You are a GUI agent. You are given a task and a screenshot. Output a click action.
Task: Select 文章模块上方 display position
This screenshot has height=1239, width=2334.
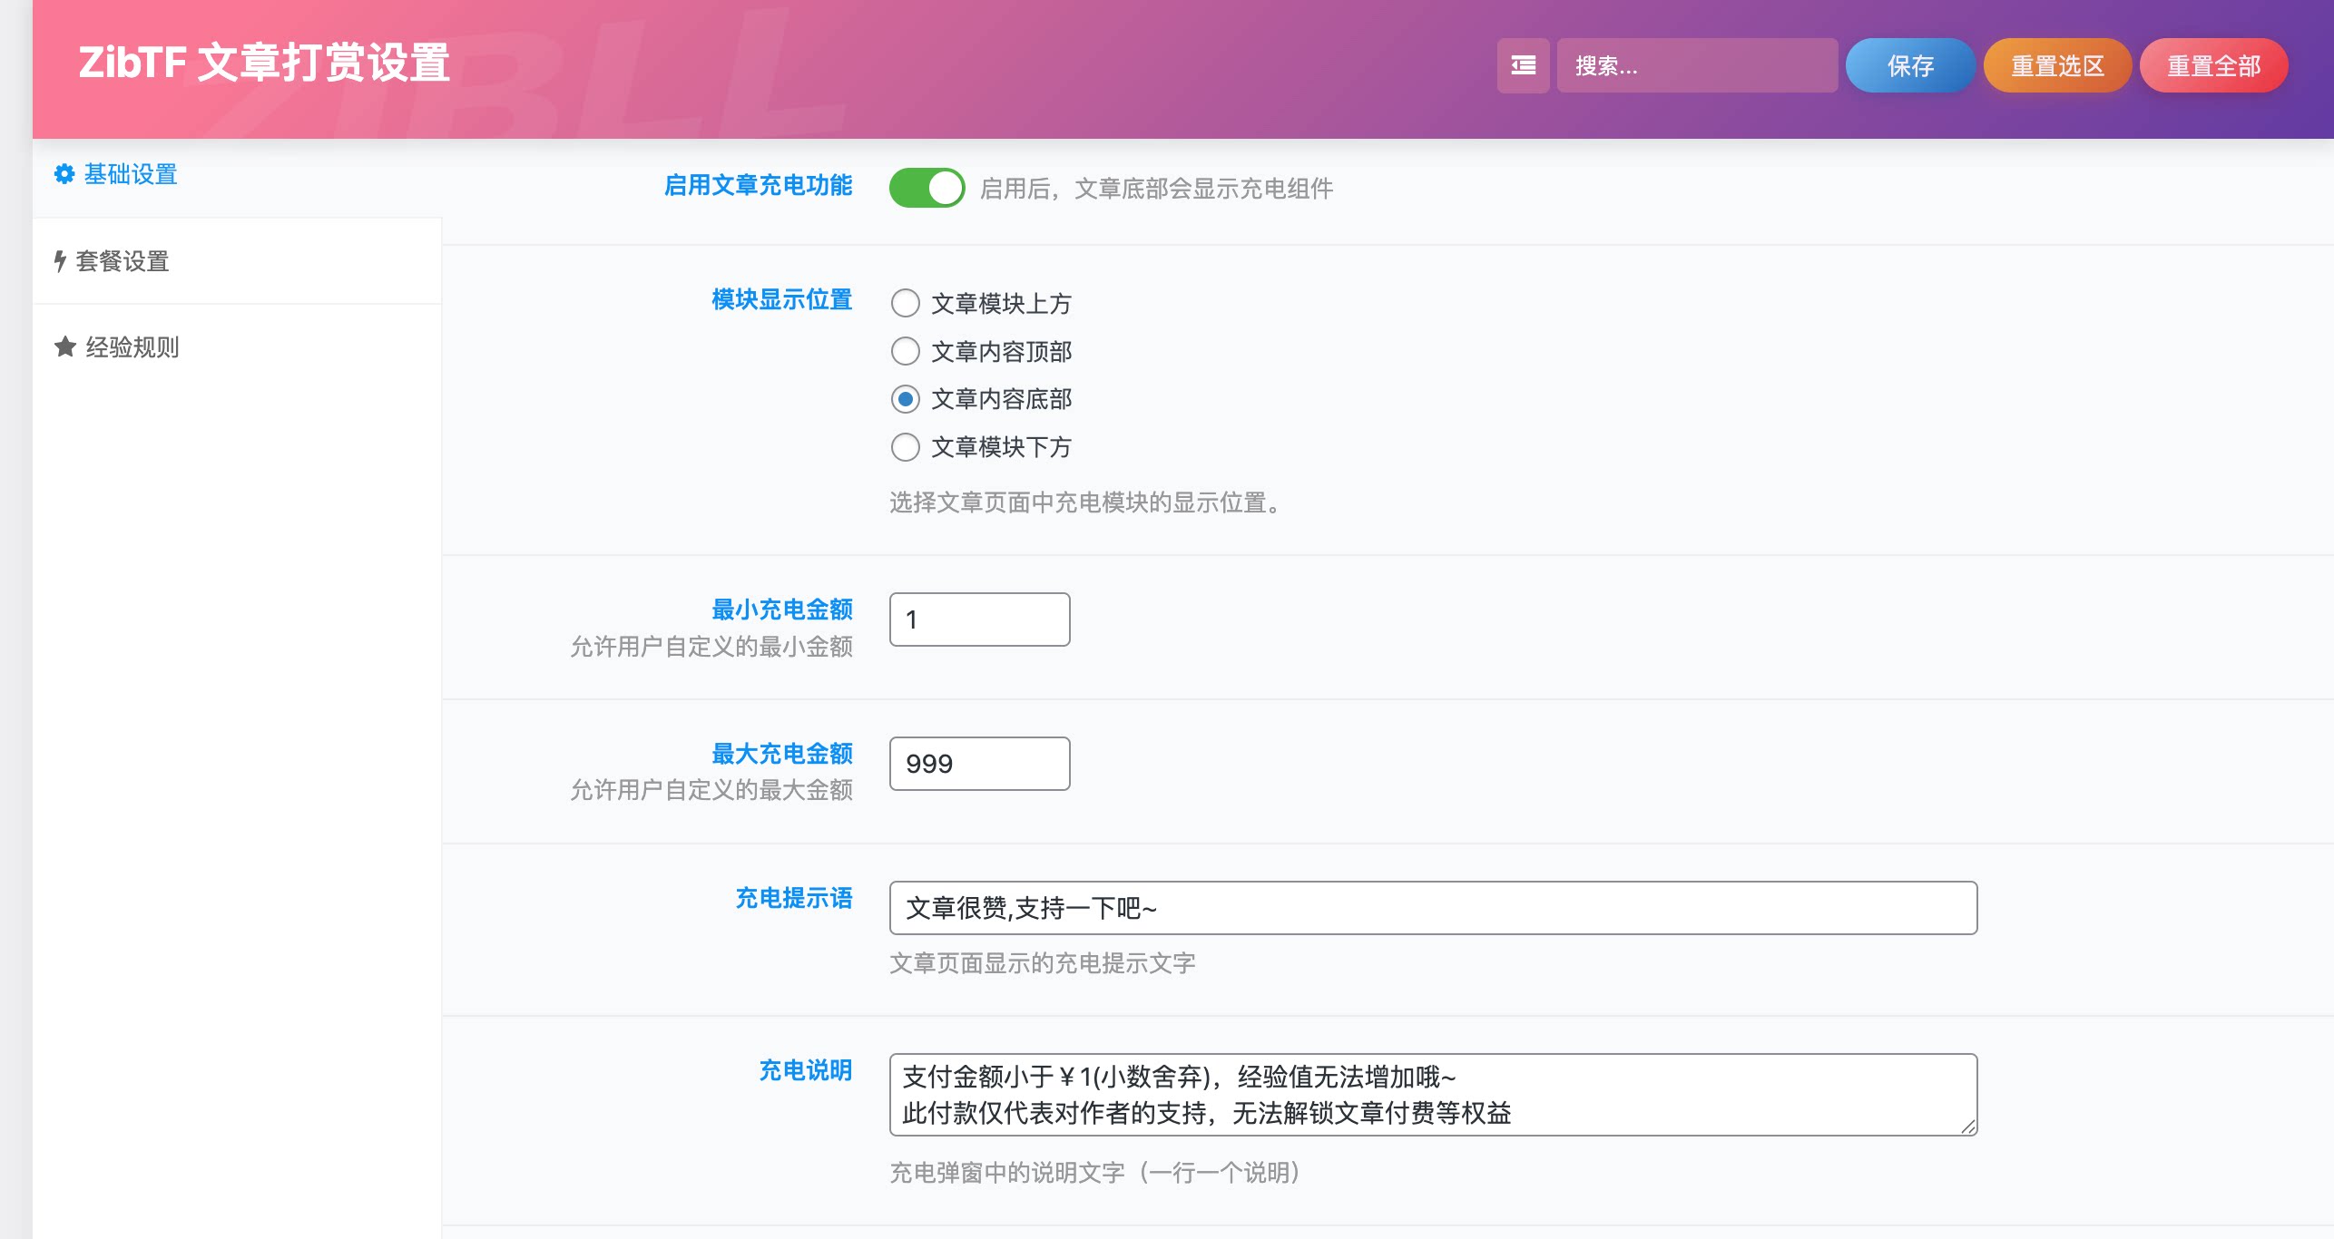pyautogui.click(x=905, y=304)
